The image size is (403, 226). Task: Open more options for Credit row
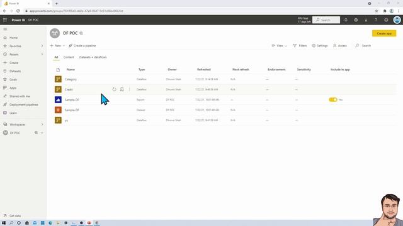click(129, 89)
